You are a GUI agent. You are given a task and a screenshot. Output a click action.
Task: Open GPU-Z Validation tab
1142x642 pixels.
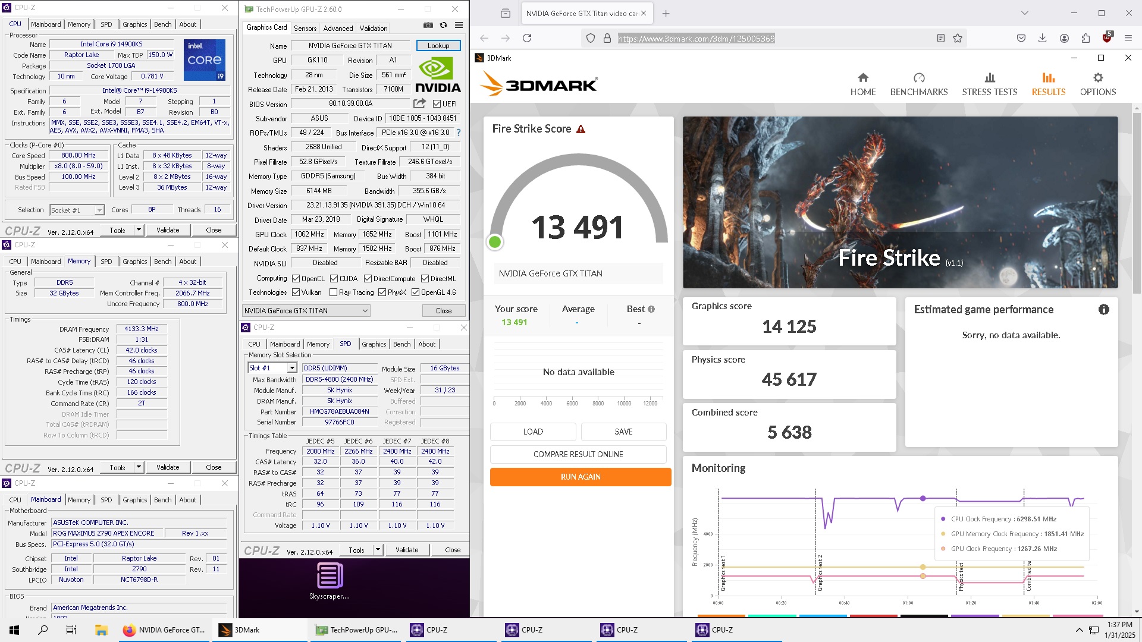(374, 28)
